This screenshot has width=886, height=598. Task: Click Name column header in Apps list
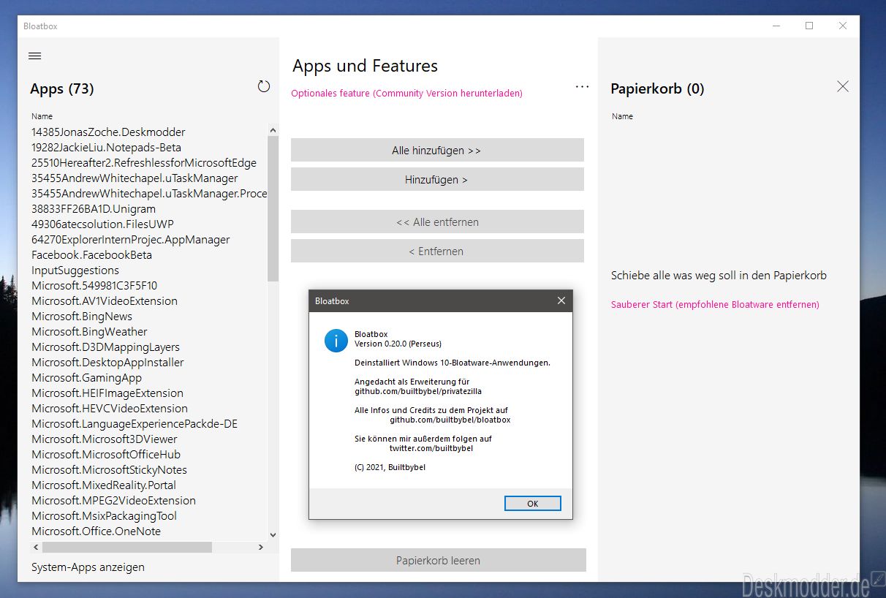(42, 116)
